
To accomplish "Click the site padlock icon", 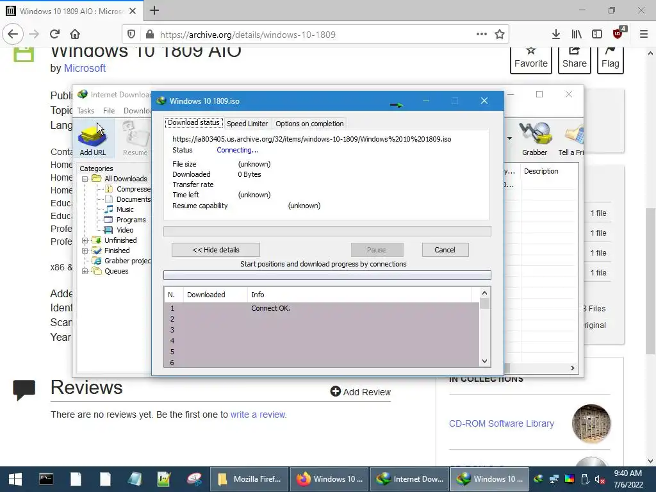I will click(149, 35).
